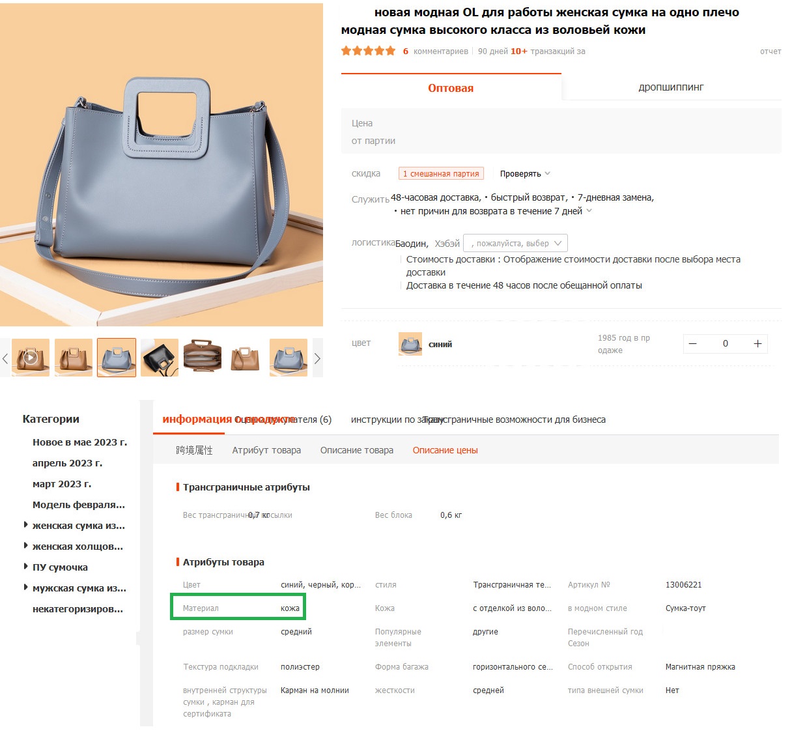Select the bag interior view thumbnail

[202, 358]
